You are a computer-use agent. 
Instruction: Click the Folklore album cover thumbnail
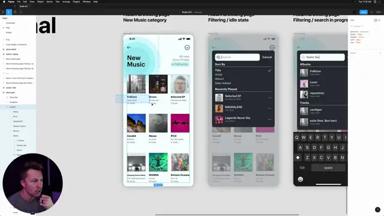pyautogui.click(x=136, y=84)
